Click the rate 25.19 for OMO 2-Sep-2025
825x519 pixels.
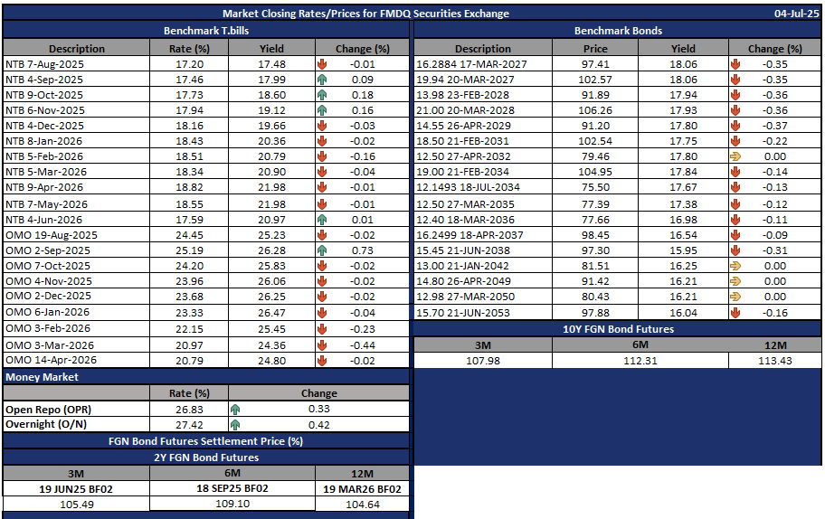189,250
